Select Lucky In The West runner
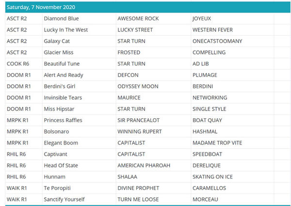Image resolution: width=291 pixels, height=206 pixels. (x=65, y=30)
